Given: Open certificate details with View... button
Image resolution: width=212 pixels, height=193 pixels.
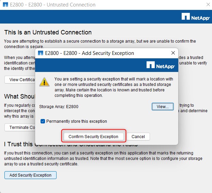Looking at the screenshot, I should click(163, 107).
